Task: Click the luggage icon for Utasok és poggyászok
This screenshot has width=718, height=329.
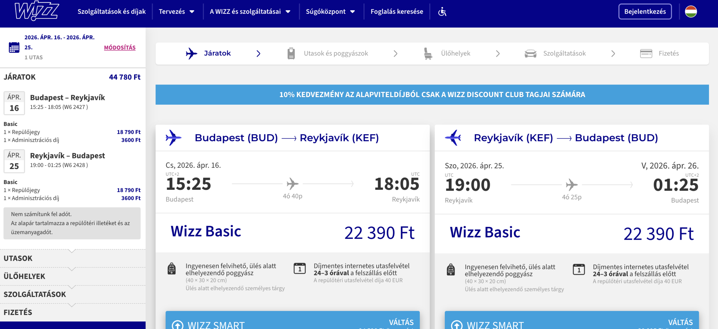Action: click(x=291, y=53)
